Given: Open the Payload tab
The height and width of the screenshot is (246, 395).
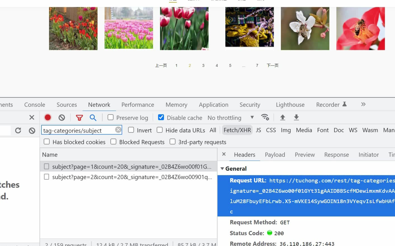Looking at the screenshot, I should pos(275,155).
